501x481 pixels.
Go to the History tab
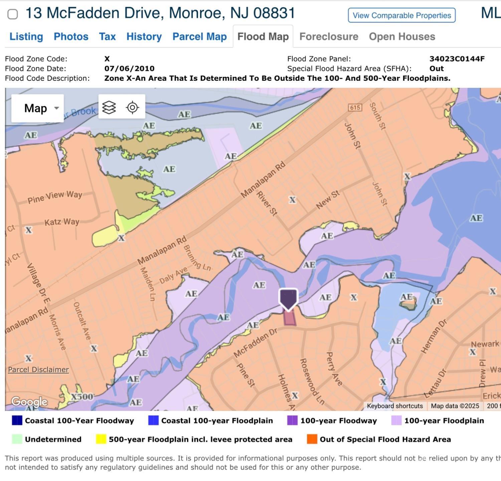pyautogui.click(x=144, y=36)
